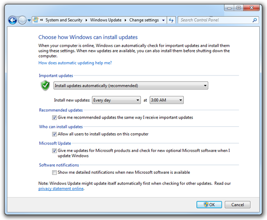267x220 pixels.
Task: Click the Who can install updates heading
Action: (61, 127)
